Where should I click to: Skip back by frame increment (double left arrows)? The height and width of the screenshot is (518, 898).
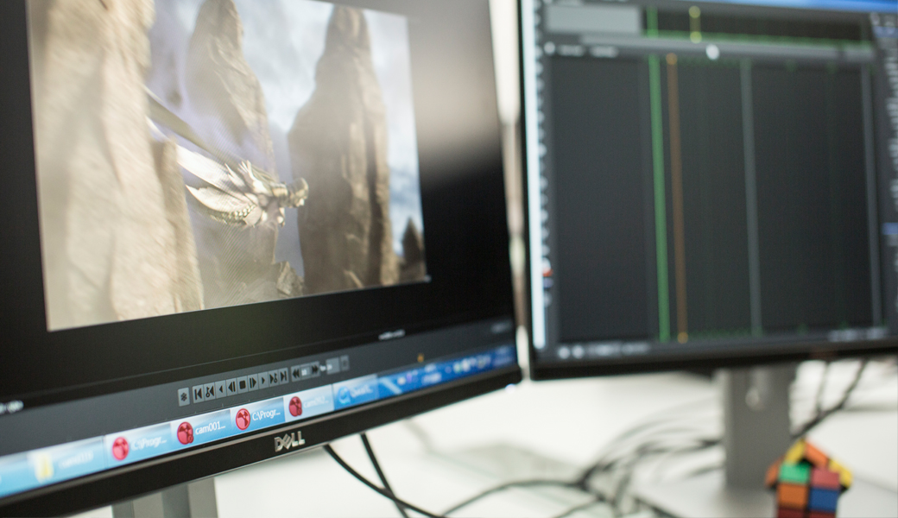click(295, 374)
